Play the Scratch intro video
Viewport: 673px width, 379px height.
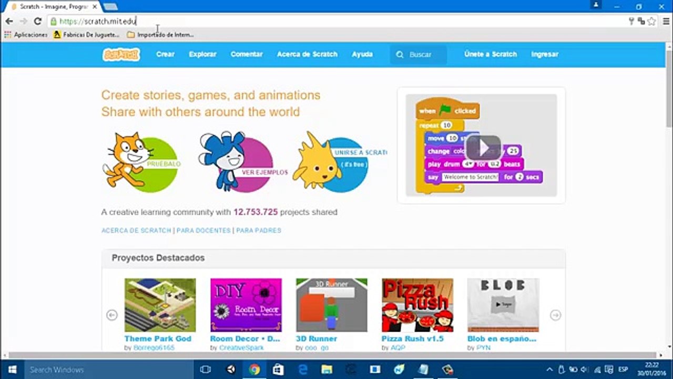(483, 148)
